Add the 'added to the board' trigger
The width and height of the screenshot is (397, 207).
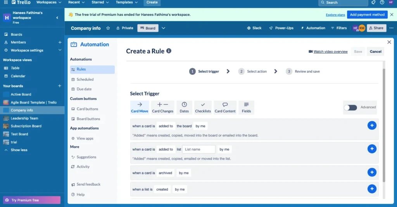372,126
